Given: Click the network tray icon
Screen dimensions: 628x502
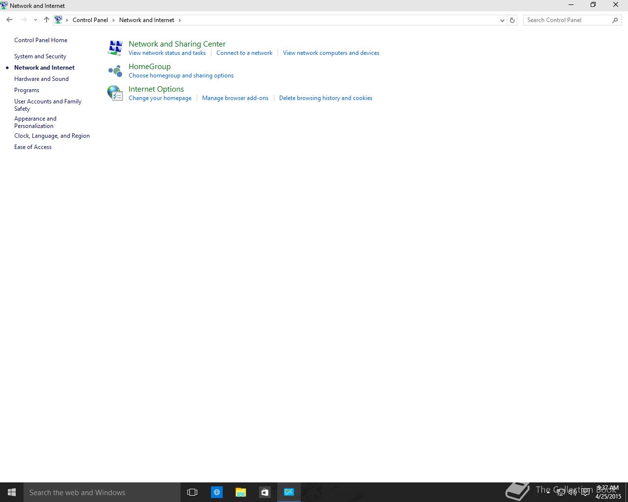Looking at the screenshot, I should click(x=560, y=492).
